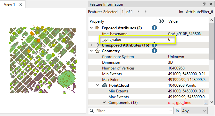Undock the Feature Information panel
215x116 pixels.
[204, 4]
